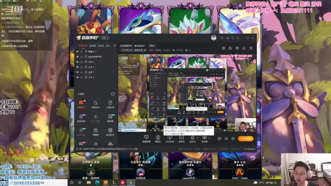Open the message icon in title bar

(222, 38)
